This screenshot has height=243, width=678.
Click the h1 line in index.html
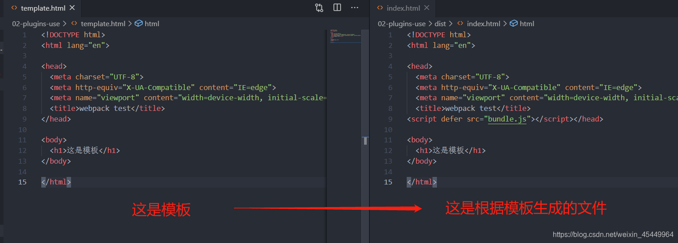pyautogui.click(x=451, y=150)
